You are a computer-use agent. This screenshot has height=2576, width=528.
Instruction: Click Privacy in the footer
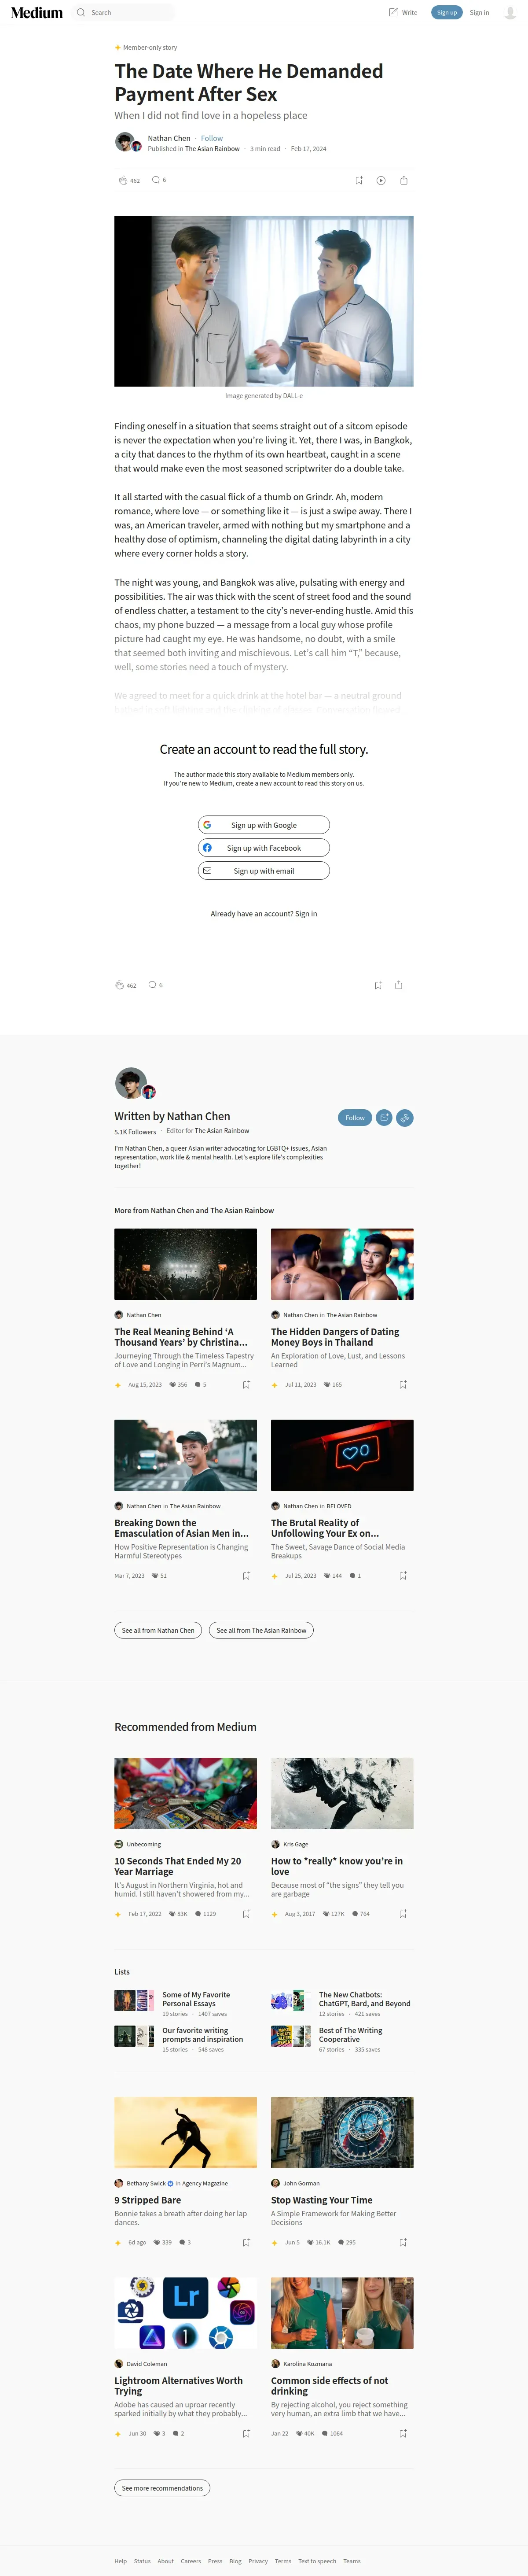pyautogui.click(x=258, y=2561)
